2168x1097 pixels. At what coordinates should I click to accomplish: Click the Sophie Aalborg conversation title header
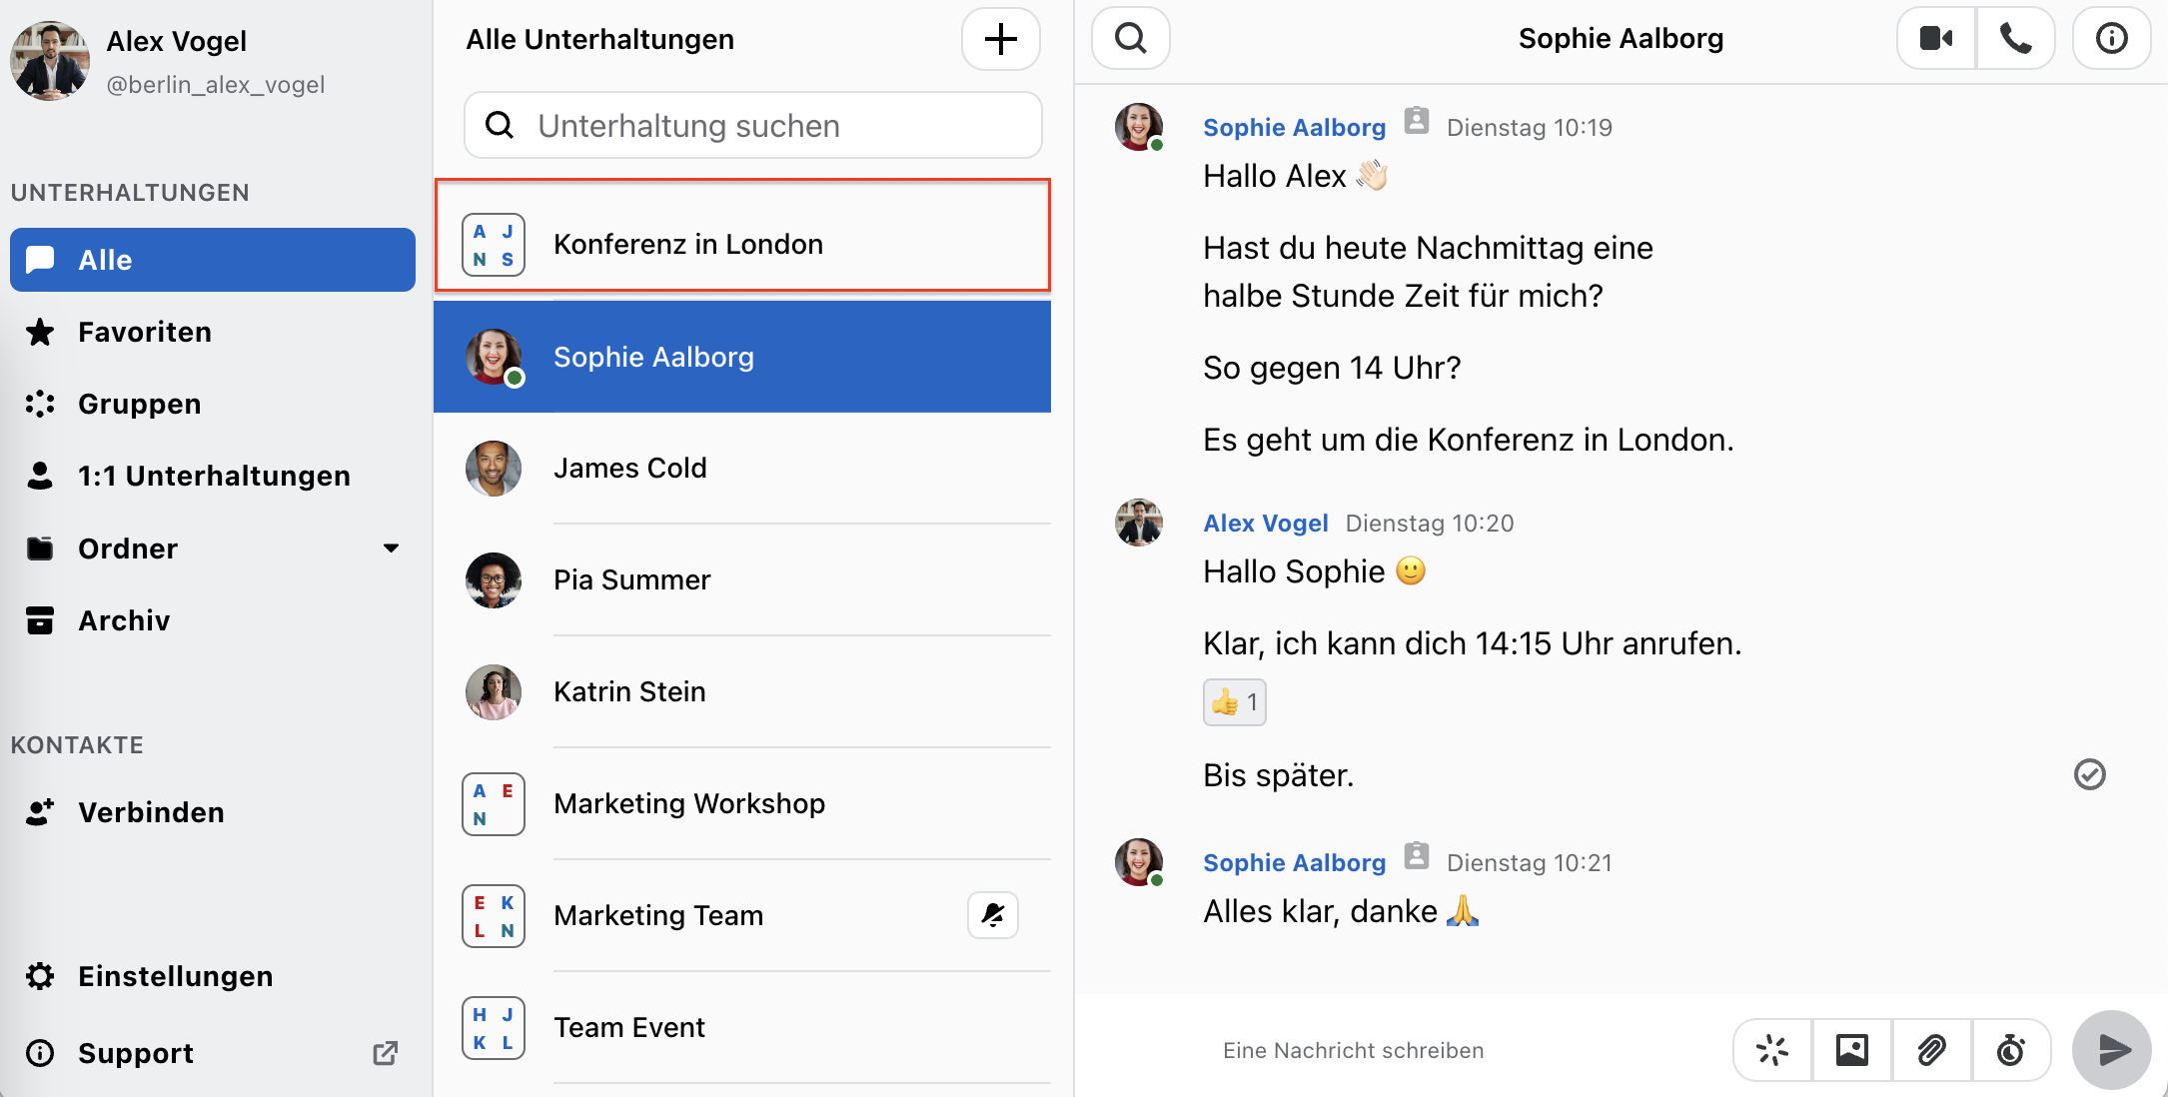click(1621, 39)
